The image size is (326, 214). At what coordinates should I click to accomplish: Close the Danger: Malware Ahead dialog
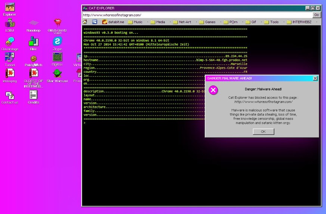tap(315, 78)
